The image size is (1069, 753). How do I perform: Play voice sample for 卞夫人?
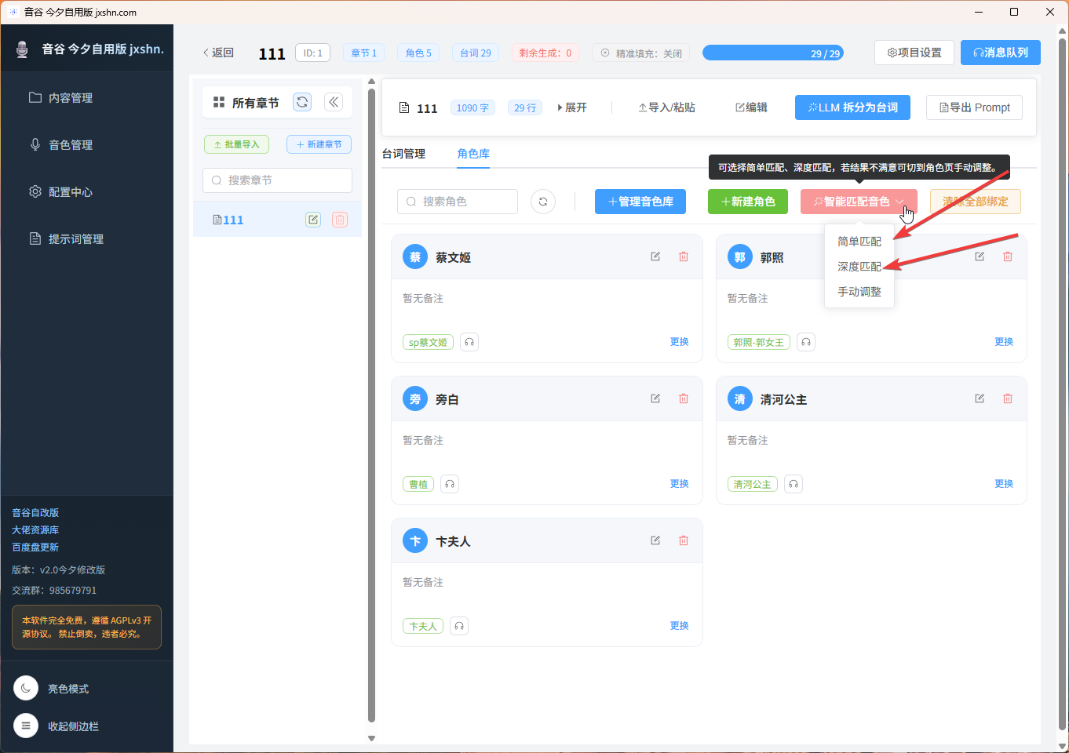coord(460,626)
